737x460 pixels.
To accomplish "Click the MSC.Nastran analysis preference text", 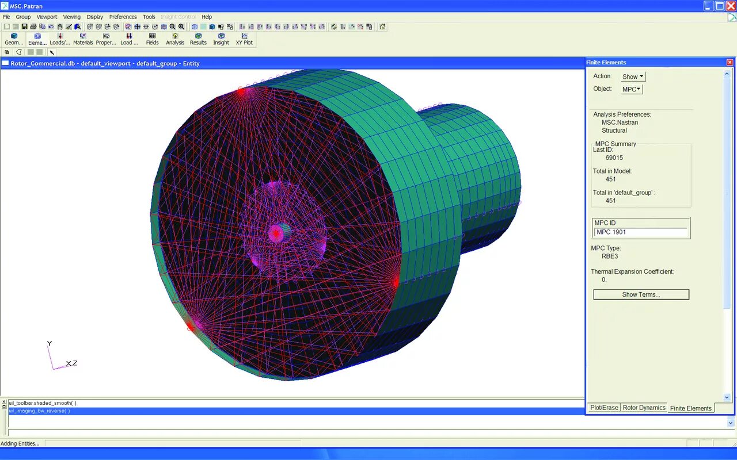I will 620,122.
